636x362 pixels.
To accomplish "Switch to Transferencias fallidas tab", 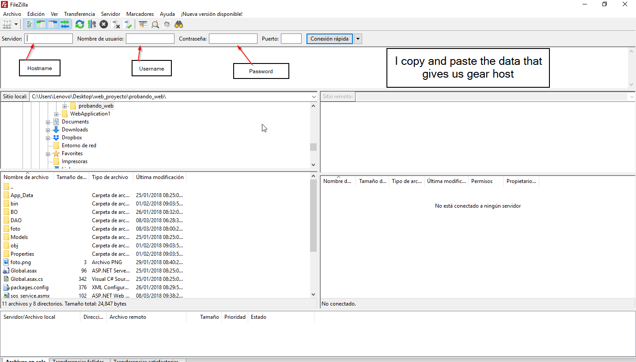I will [x=78, y=361].
